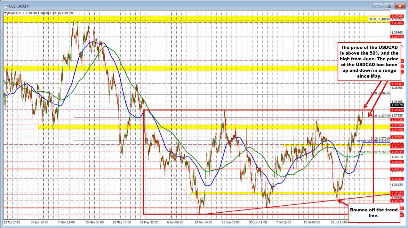Image resolution: width=408 pixels, height=228 pixels.
Task: Click the red price label 1.37301
Action: (x=397, y=137)
